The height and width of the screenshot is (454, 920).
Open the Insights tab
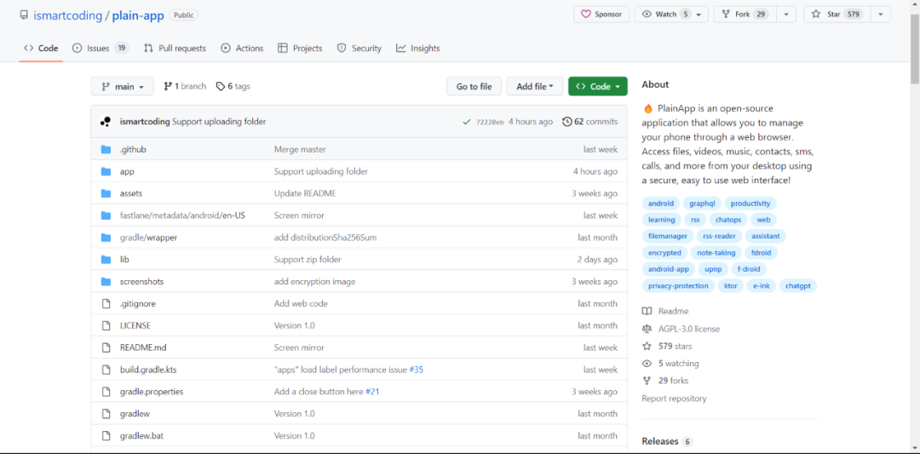click(x=417, y=48)
